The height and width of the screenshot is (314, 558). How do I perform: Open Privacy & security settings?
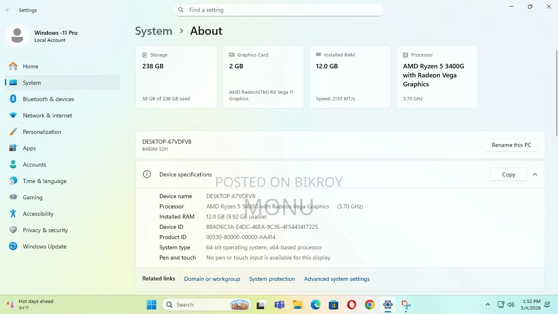pos(62,230)
